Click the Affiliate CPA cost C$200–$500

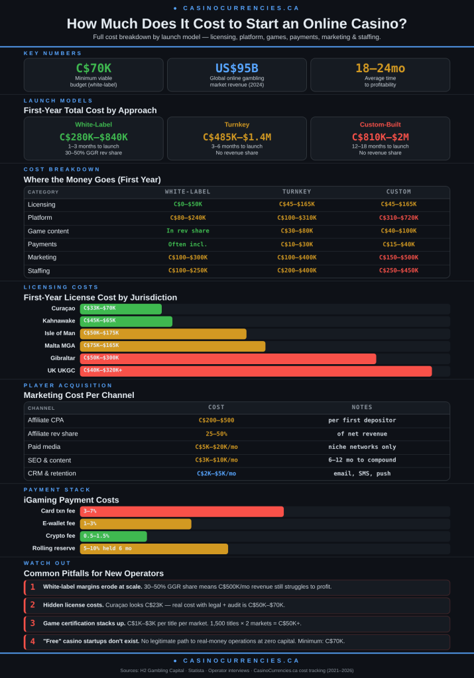pos(216,420)
